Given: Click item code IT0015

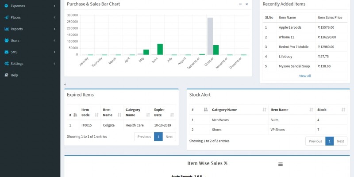Looking at the screenshot, I should (x=86, y=125).
